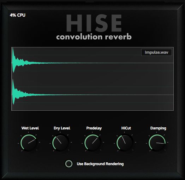Click the 4% CPU usage readout
Screen dimensions: 185x180
click(x=18, y=15)
